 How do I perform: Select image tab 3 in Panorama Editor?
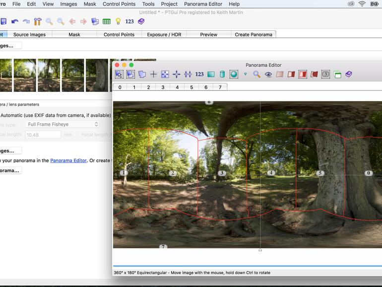[163, 87]
